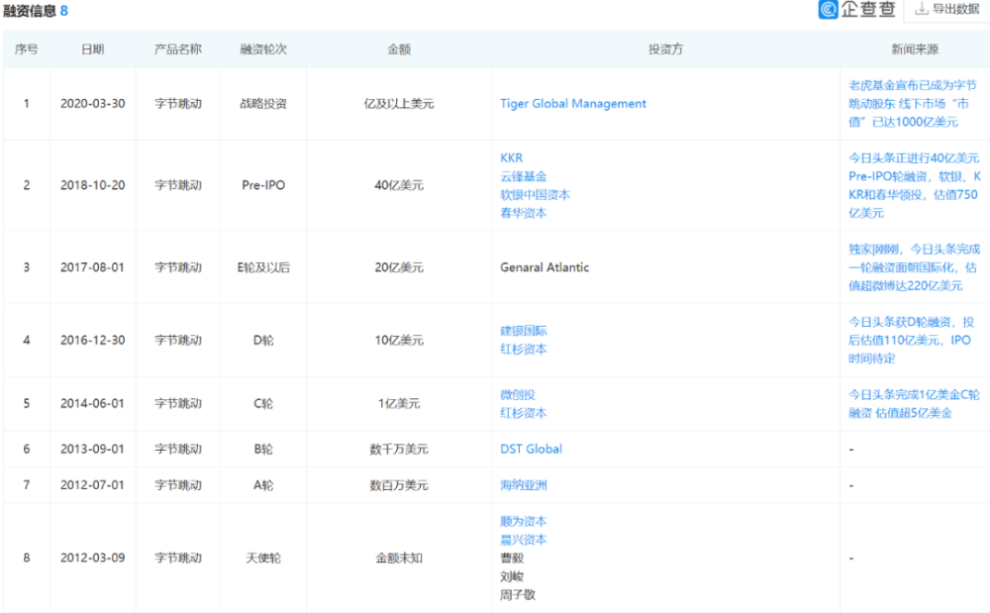Open 红杉资本 link in the D轮 row
The image size is (990, 613).
pyautogui.click(x=524, y=350)
